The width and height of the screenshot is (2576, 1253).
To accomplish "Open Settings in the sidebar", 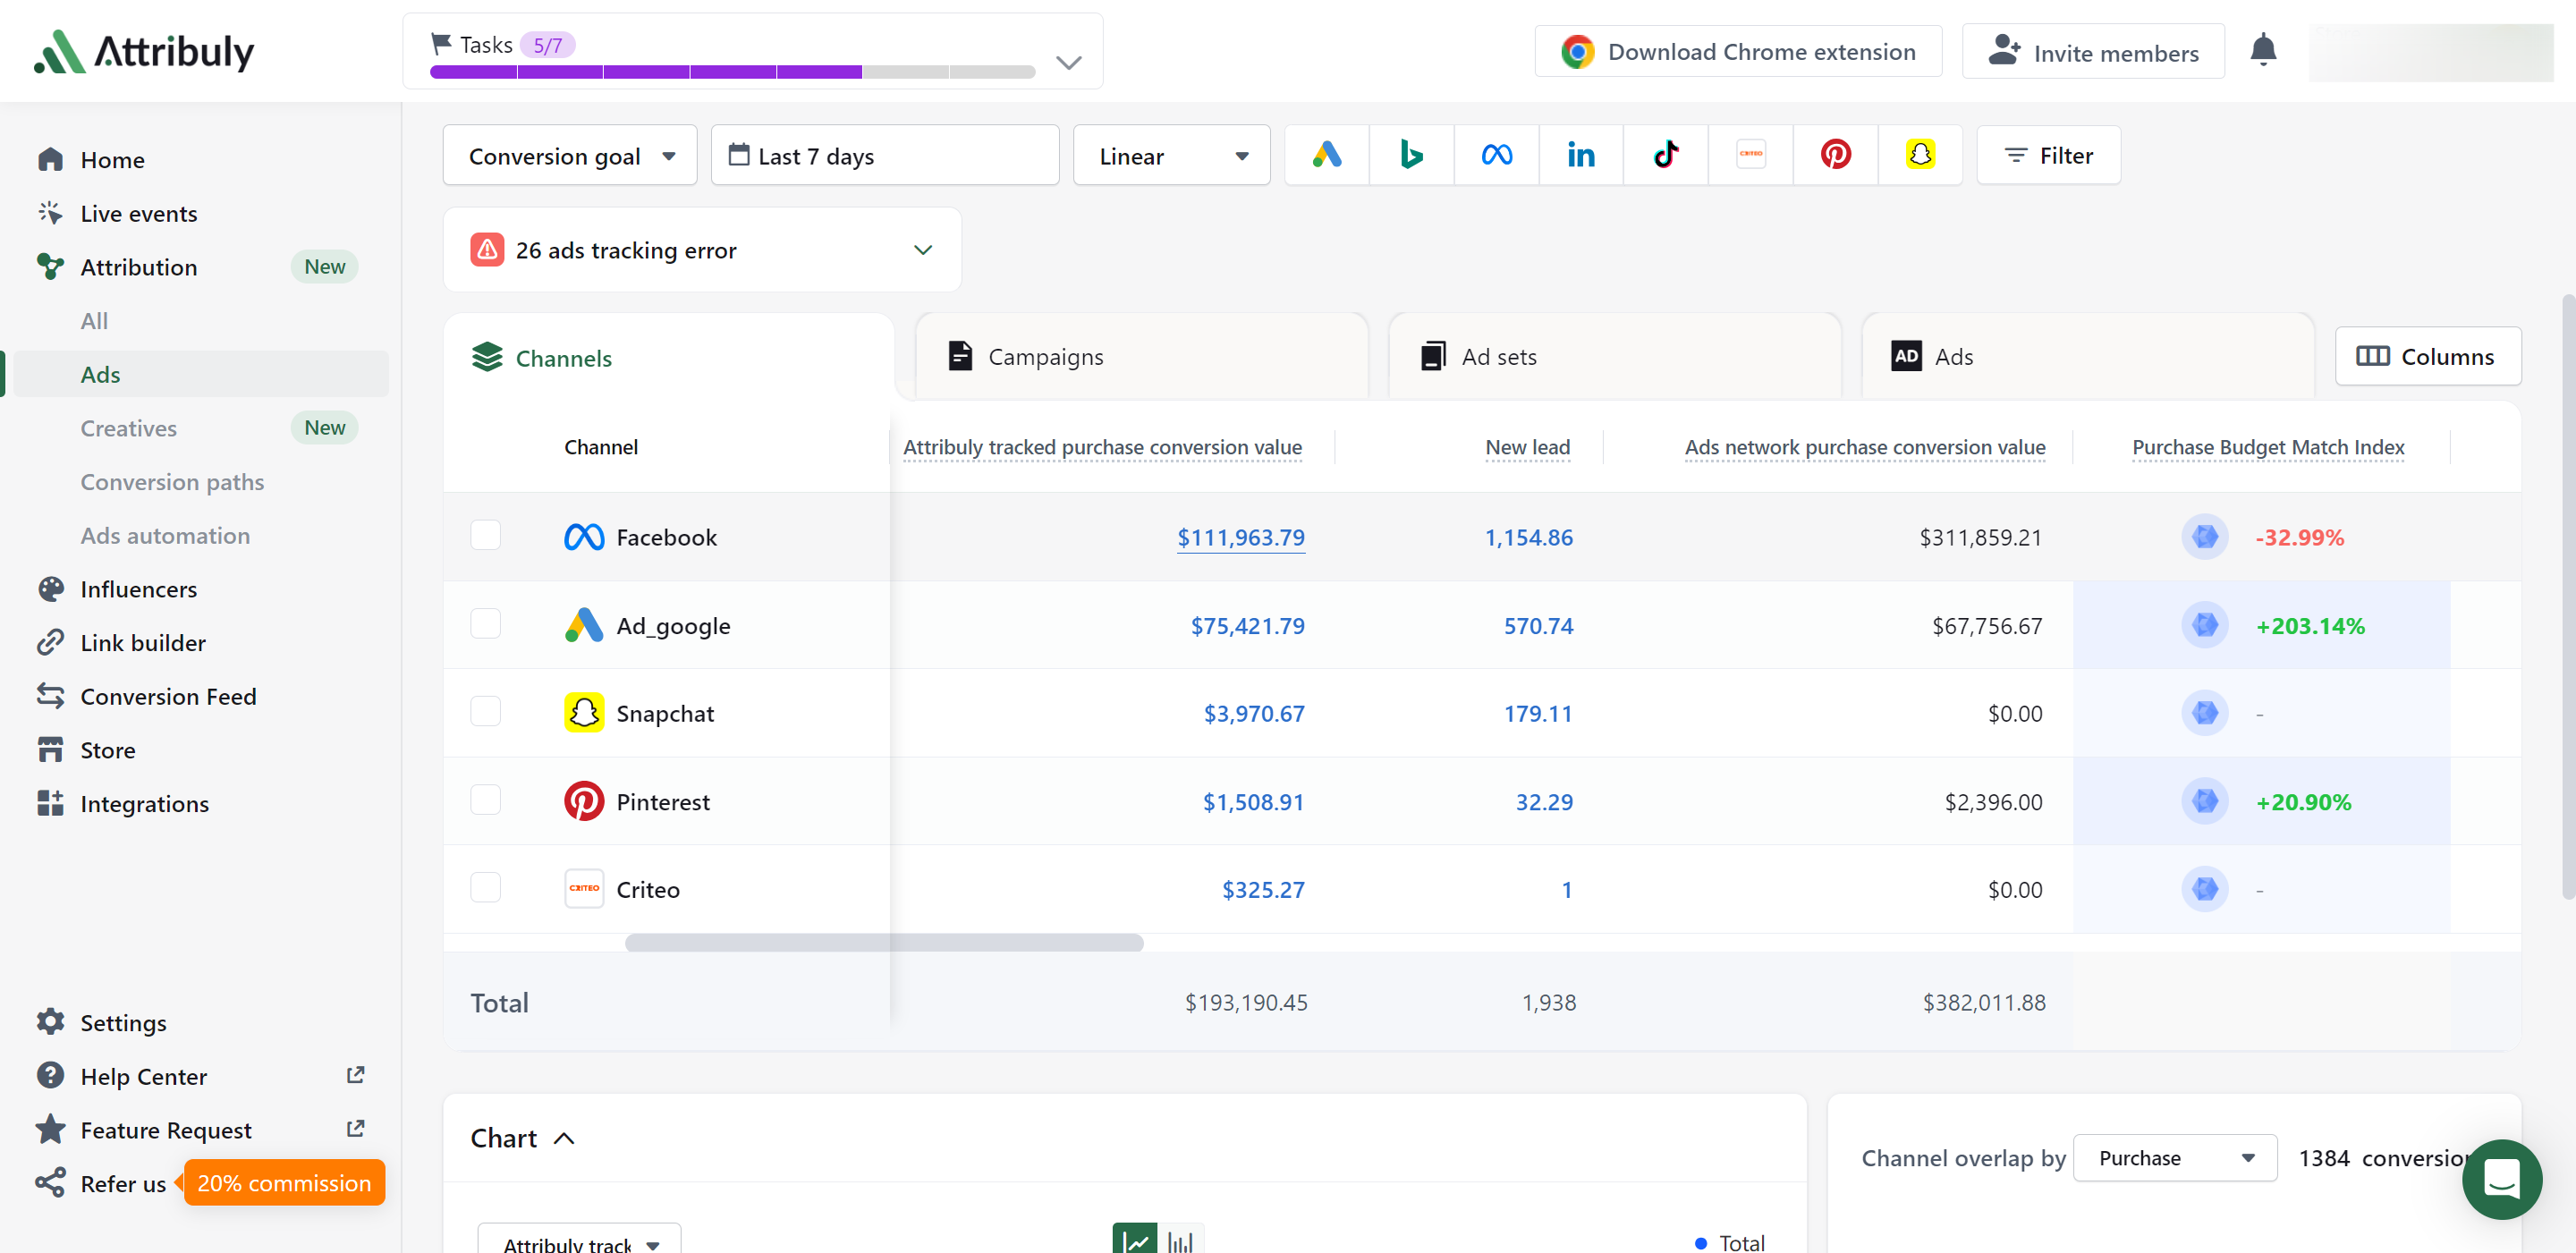I will coord(122,1023).
